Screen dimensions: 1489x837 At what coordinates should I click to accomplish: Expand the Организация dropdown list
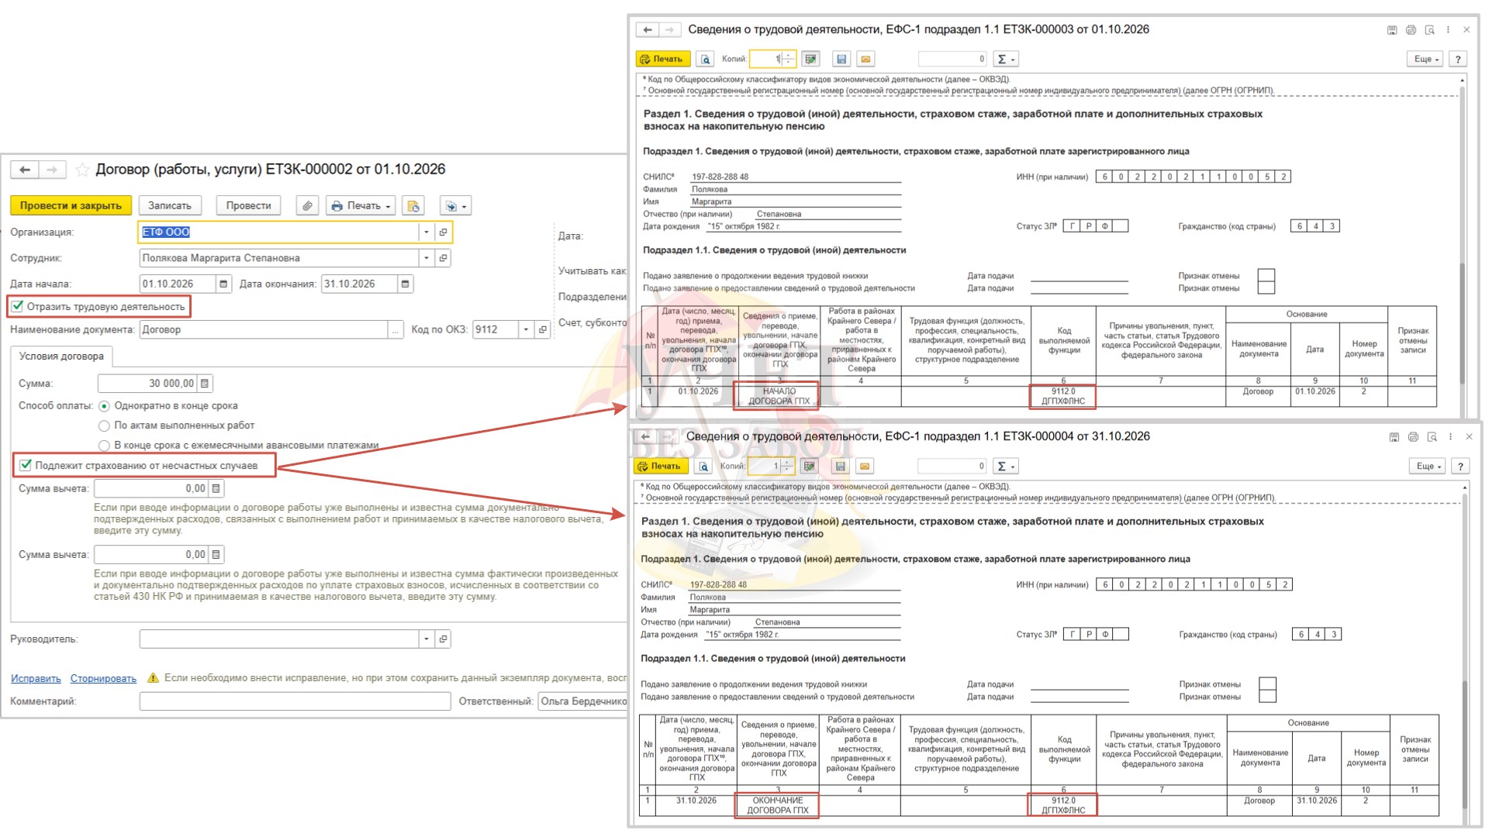click(x=426, y=232)
